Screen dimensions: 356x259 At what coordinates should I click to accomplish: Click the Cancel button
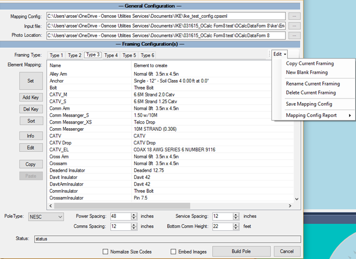click(287, 251)
